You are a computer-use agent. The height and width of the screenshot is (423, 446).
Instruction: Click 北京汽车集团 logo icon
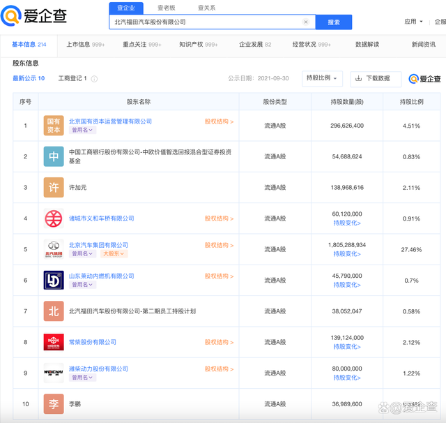pos(54,249)
